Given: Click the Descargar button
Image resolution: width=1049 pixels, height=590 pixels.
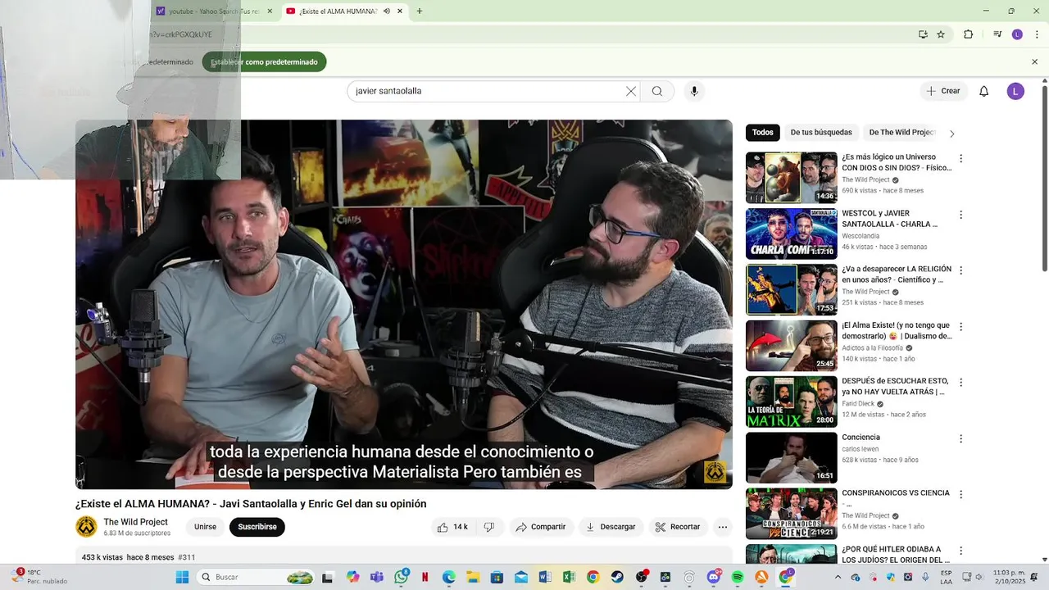Looking at the screenshot, I should click(x=611, y=527).
